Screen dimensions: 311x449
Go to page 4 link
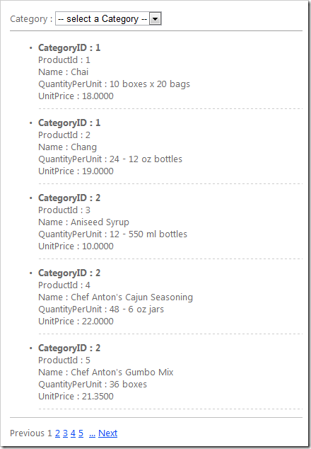pos(73,433)
